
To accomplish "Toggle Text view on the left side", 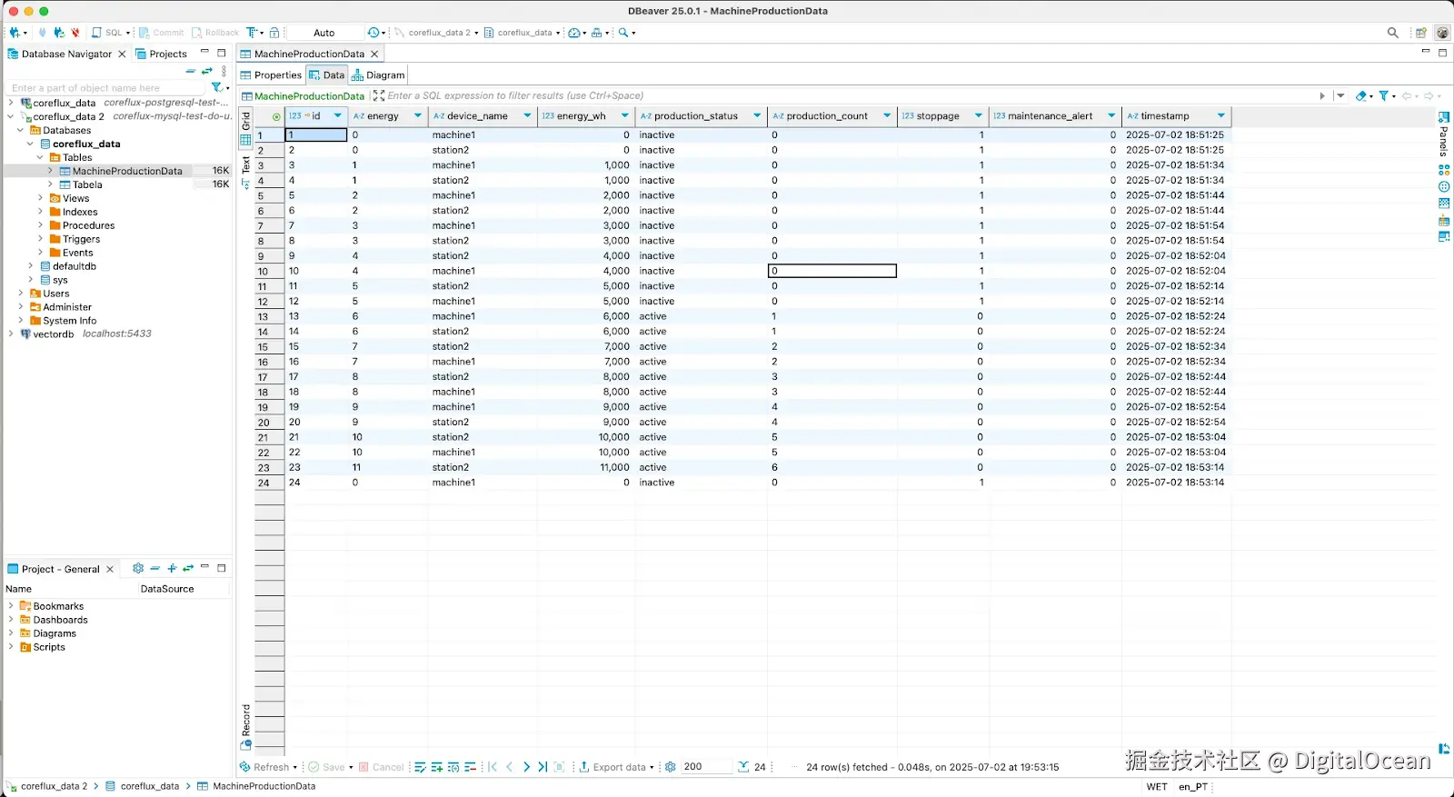I will pos(245,171).
